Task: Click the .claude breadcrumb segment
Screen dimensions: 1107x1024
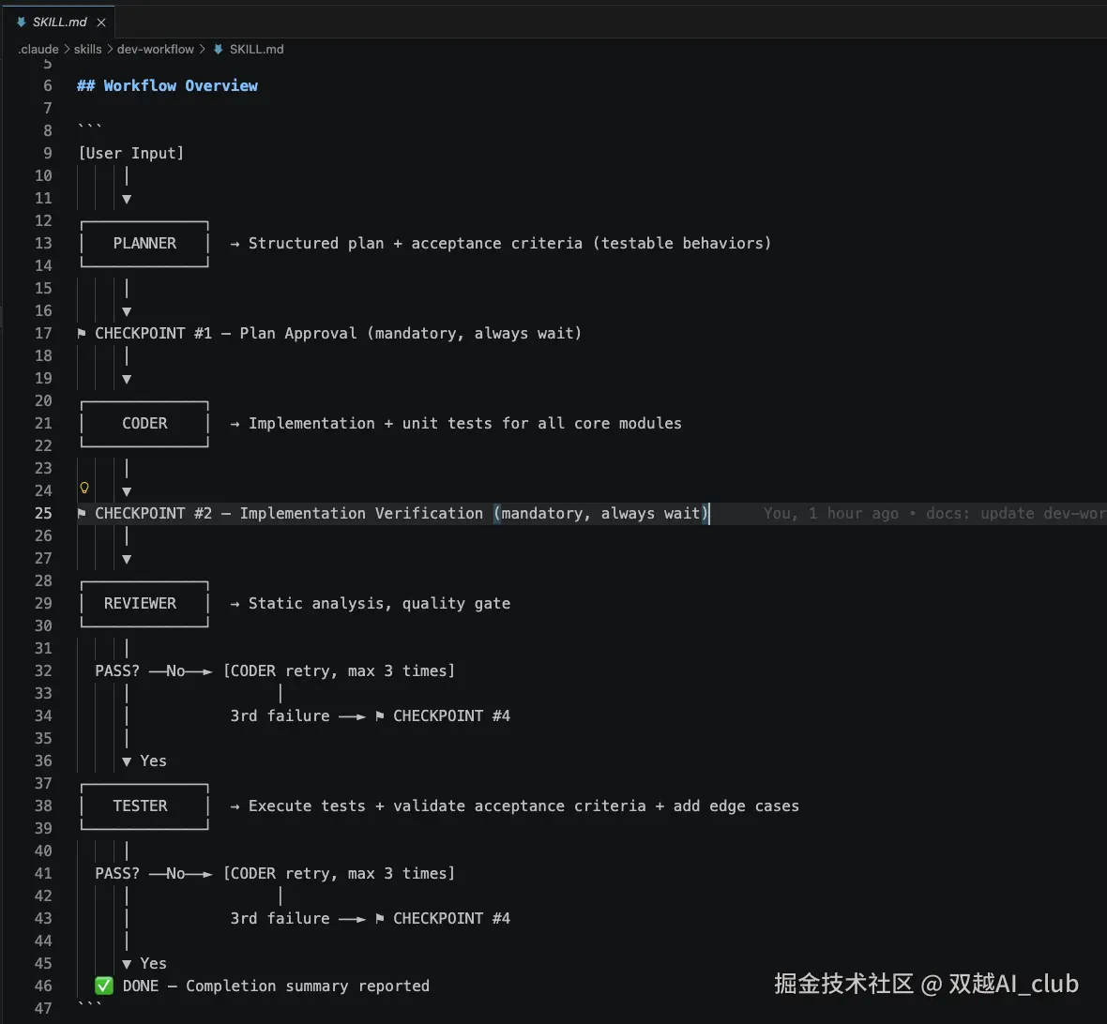Action: coord(38,49)
